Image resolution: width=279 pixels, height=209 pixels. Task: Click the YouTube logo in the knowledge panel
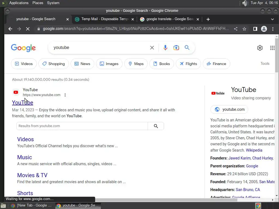(218, 93)
